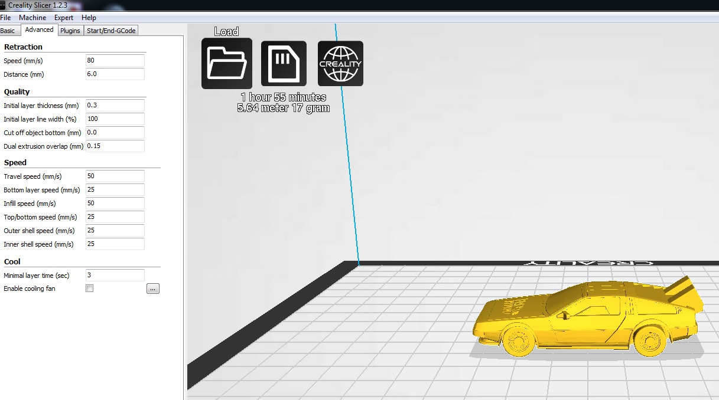The image size is (719, 400).
Task: Click the 'Infill speed (mm/s)' label
Action: 30,204
